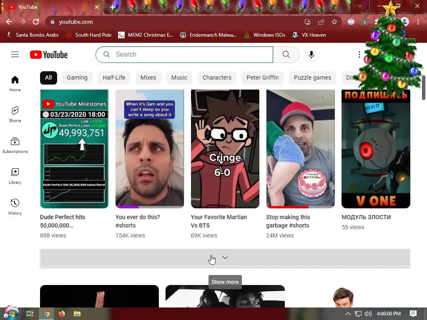Click the YouTube search input field
Image resolution: width=427 pixels, height=320 pixels.
(184, 55)
